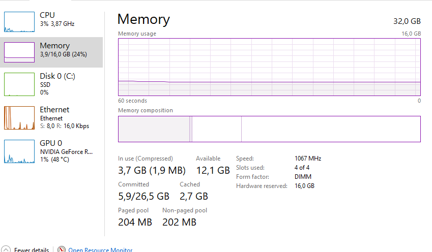Click the Disk 0 mini graph thumbnail
Viewport: 432px width, 252px height.
pyautogui.click(x=19, y=84)
